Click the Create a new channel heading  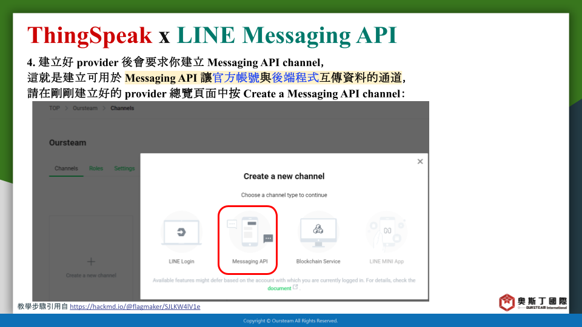[284, 176]
